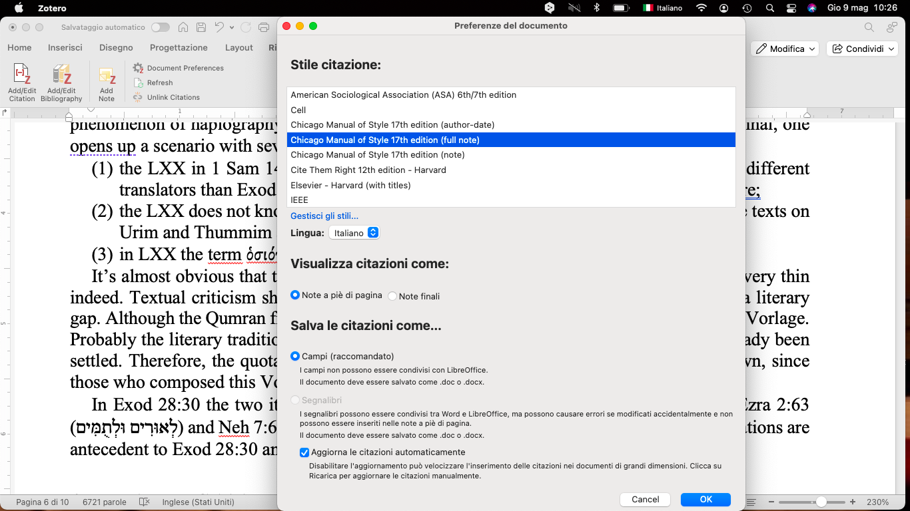
Task: Click the Cancel button
Action: click(x=645, y=499)
